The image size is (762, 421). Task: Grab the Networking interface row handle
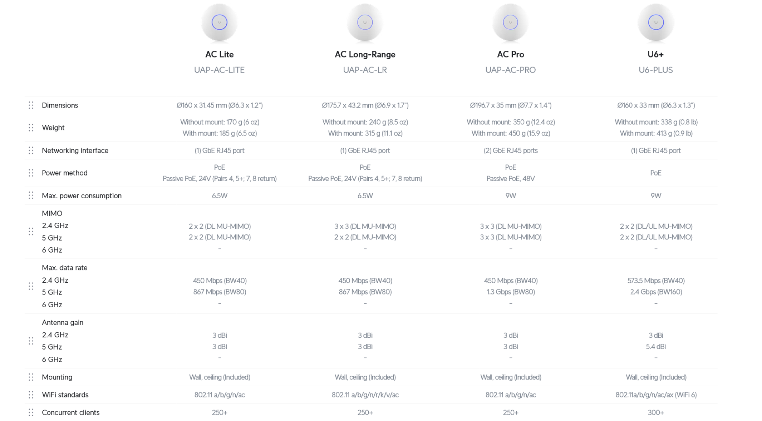click(31, 151)
